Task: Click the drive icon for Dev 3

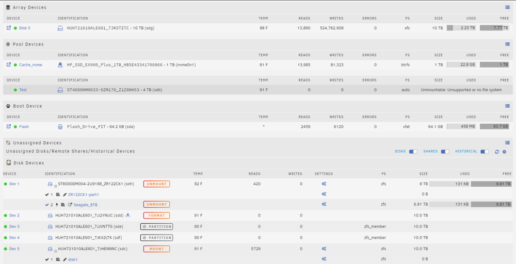Action: [50, 227]
